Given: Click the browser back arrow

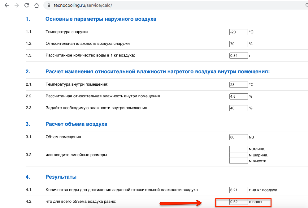Looking at the screenshot, I should (x=7, y=6).
